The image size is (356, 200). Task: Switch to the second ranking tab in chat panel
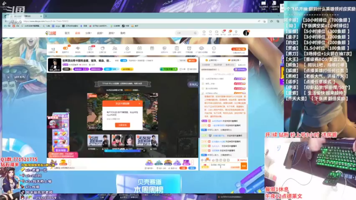tap(218, 65)
